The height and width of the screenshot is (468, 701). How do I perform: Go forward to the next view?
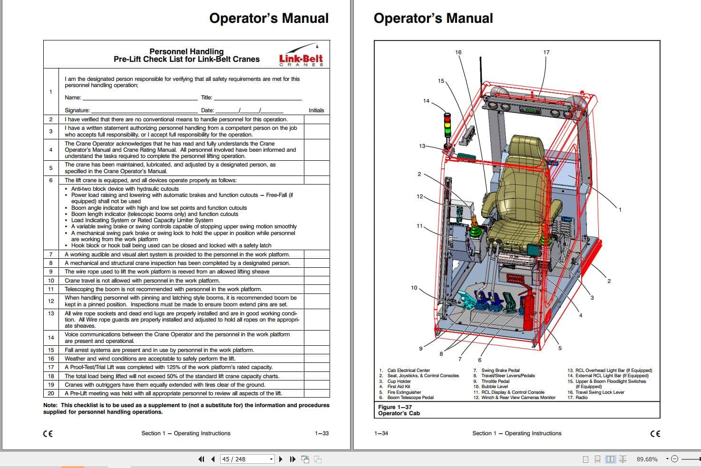tap(317, 458)
